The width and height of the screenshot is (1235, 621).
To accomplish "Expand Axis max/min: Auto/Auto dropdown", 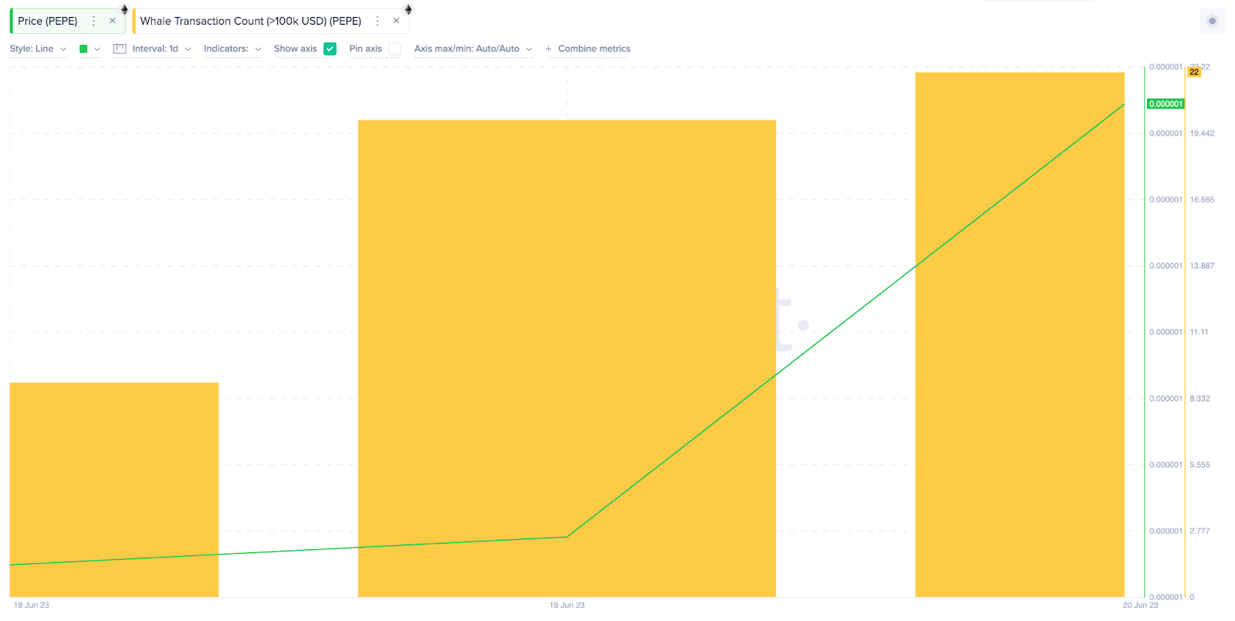I will pyautogui.click(x=473, y=49).
